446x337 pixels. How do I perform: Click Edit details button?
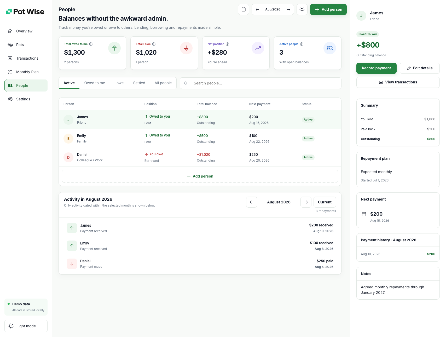pyautogui.click(x=420, y=68)
